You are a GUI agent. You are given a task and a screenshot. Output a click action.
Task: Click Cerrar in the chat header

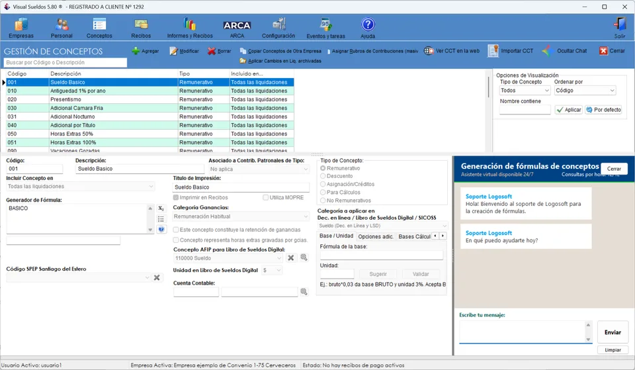[x=614, y=169]
